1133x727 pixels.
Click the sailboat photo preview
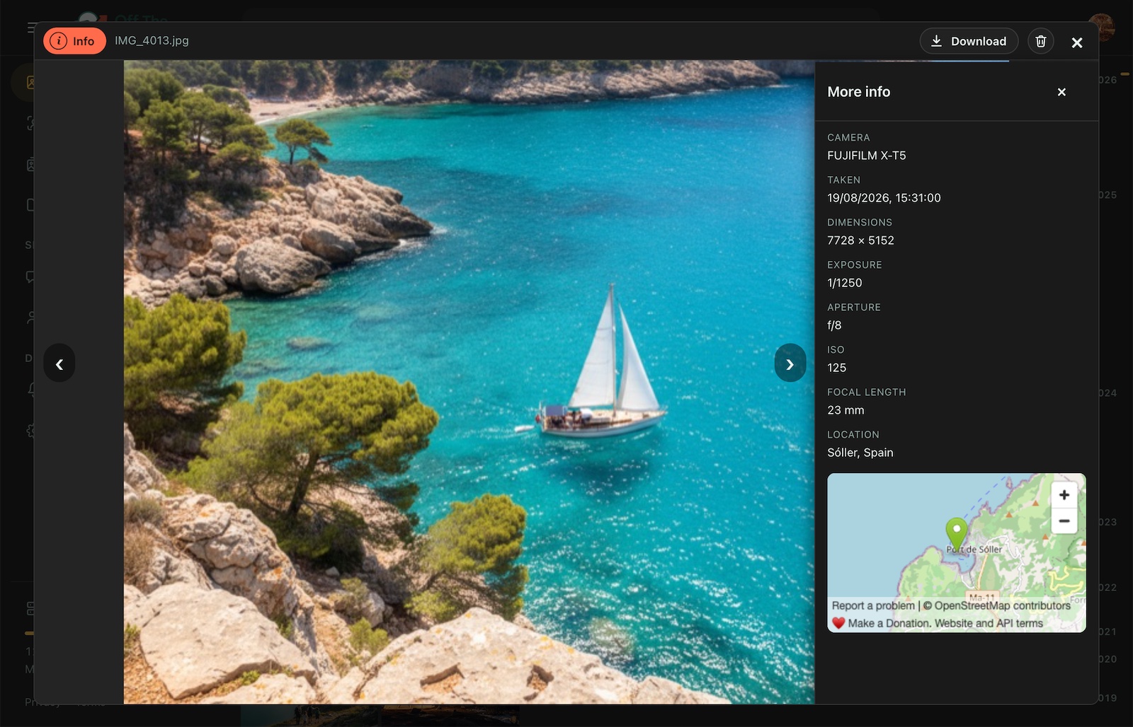click(469, 382)
